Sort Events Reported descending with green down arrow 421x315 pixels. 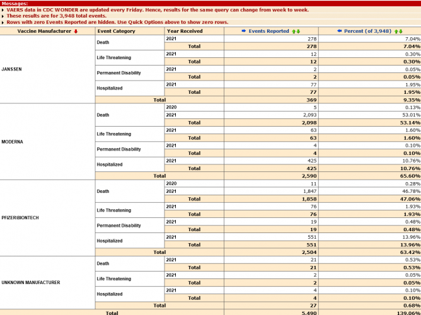click(298, 31)
